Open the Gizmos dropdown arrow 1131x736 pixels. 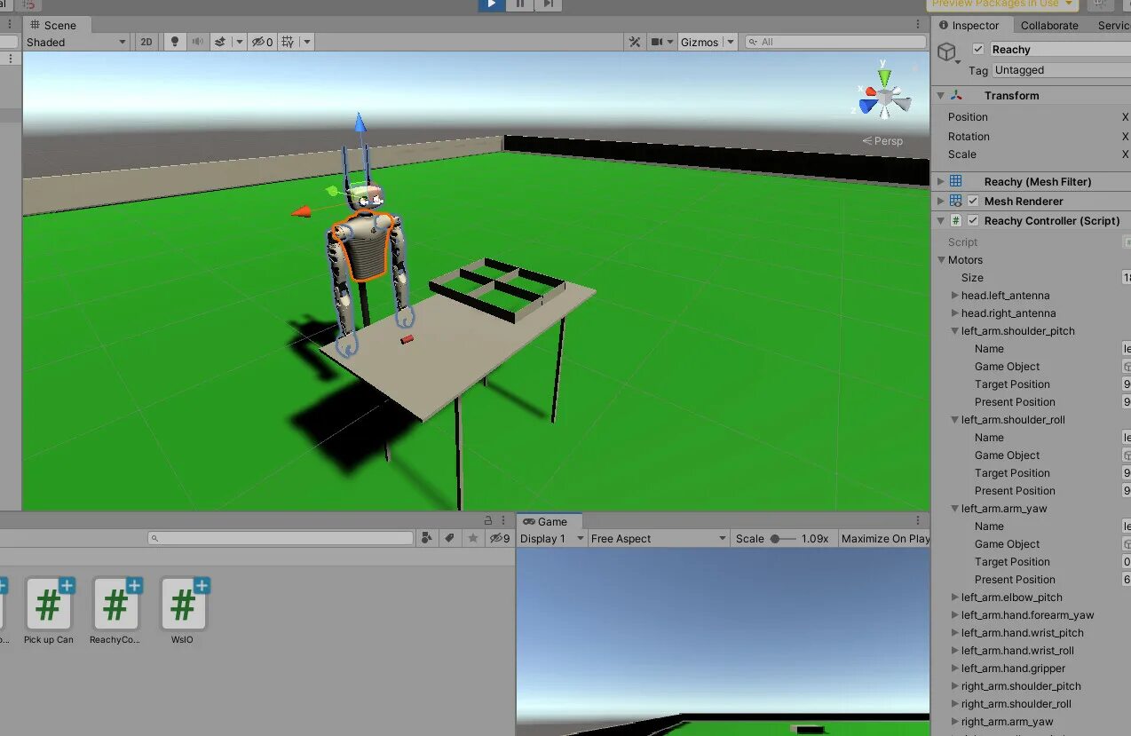click(x=731, y=42)
